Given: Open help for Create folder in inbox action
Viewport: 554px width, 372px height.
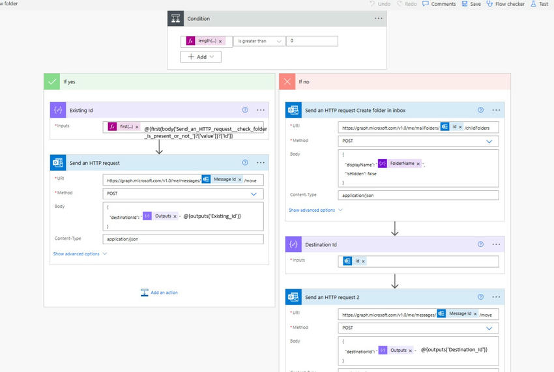Looking at the screenshot, I should [x=480, y=110].
